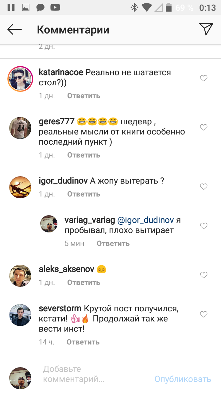Open the YouTube notification icon in status bar
Viewport: 221px width, 393px height.
pos(55,7)
